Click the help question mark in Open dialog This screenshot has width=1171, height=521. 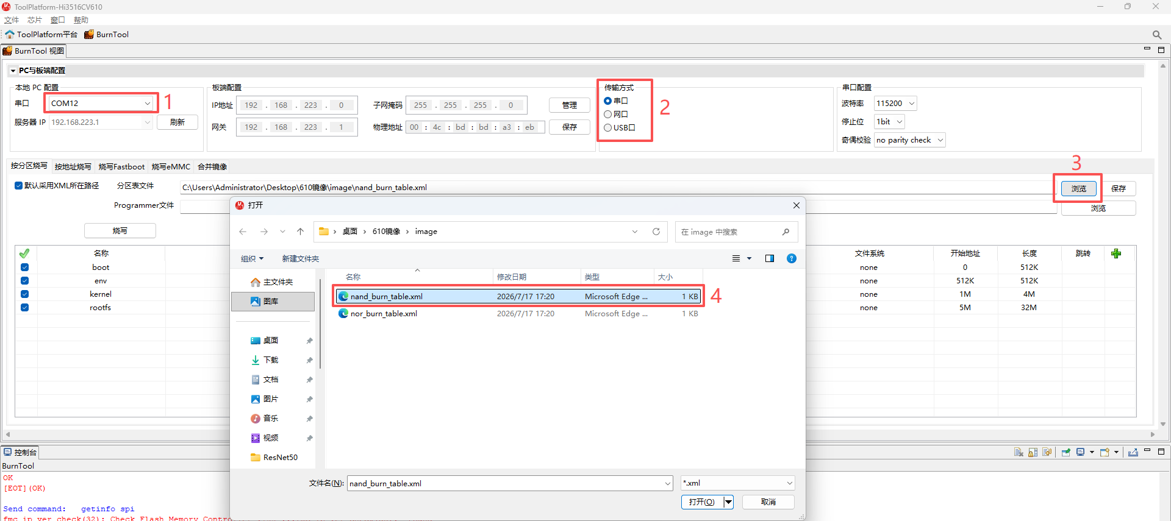[792, 258]
